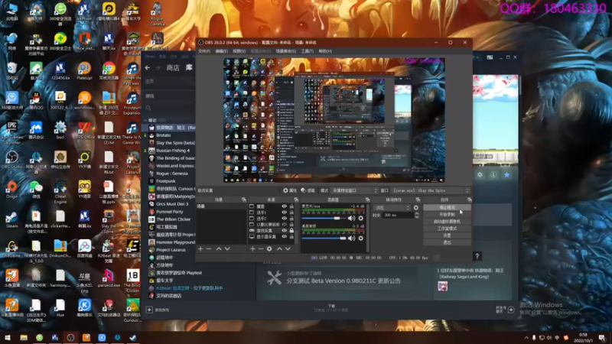This screenshot has width=612, height=344.
Task: Remove selected source with minus icon
Action: coord(261,249)
